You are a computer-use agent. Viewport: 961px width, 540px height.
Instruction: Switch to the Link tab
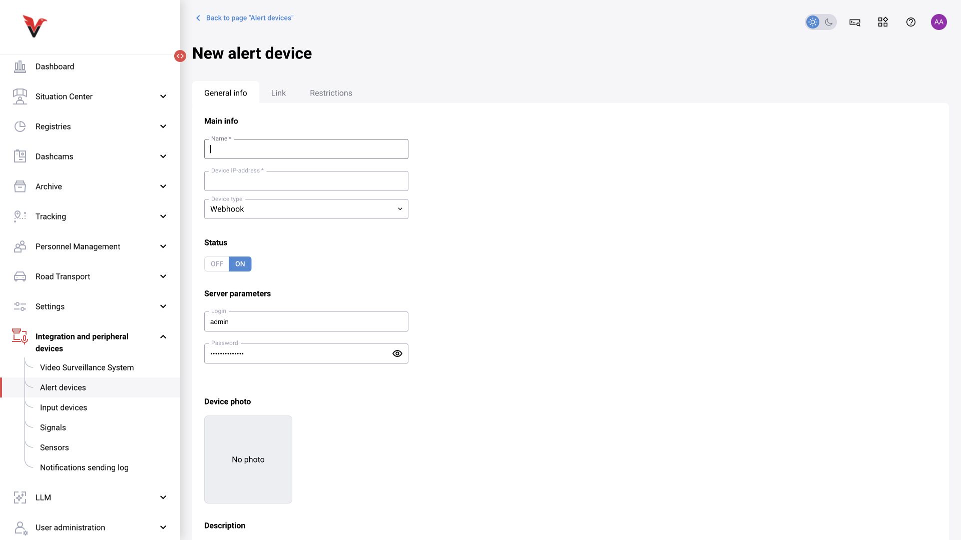(x=278, y=93)
